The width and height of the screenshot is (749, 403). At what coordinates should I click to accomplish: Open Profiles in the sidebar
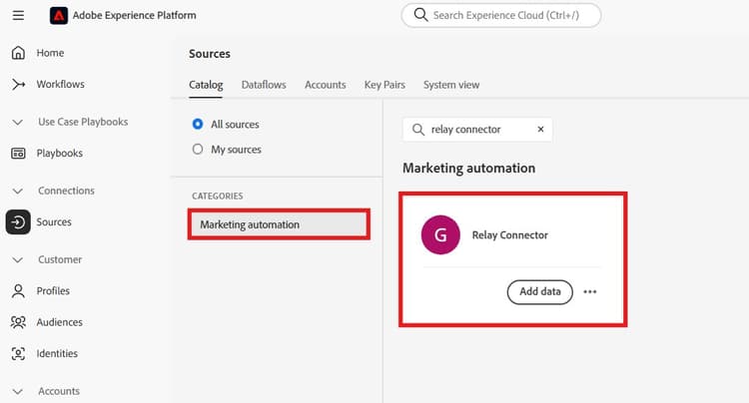[x=54, y=291]
